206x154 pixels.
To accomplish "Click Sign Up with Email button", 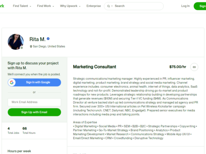I will [34, 112].
